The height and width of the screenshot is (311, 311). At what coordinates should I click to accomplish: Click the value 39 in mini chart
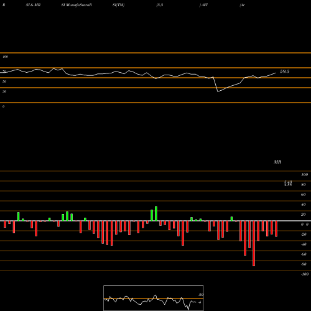201,295
